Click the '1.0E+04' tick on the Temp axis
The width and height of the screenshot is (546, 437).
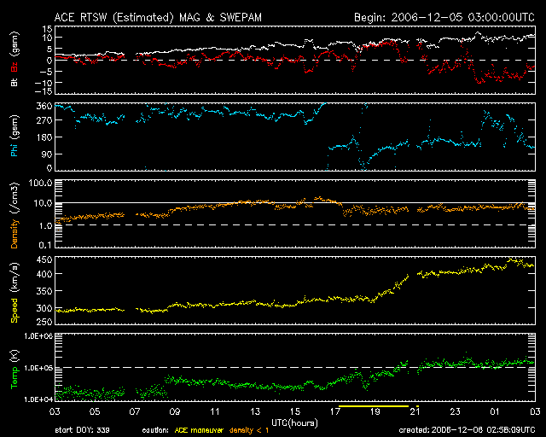pyautogui.click(x=38, y=399)
